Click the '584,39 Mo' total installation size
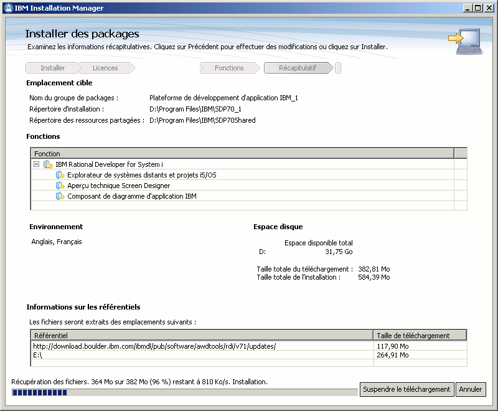This screenshot has height=411, width=498. 374,277
